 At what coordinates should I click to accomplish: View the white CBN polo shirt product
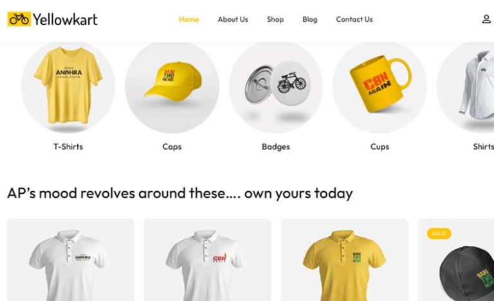coord(207,260)
